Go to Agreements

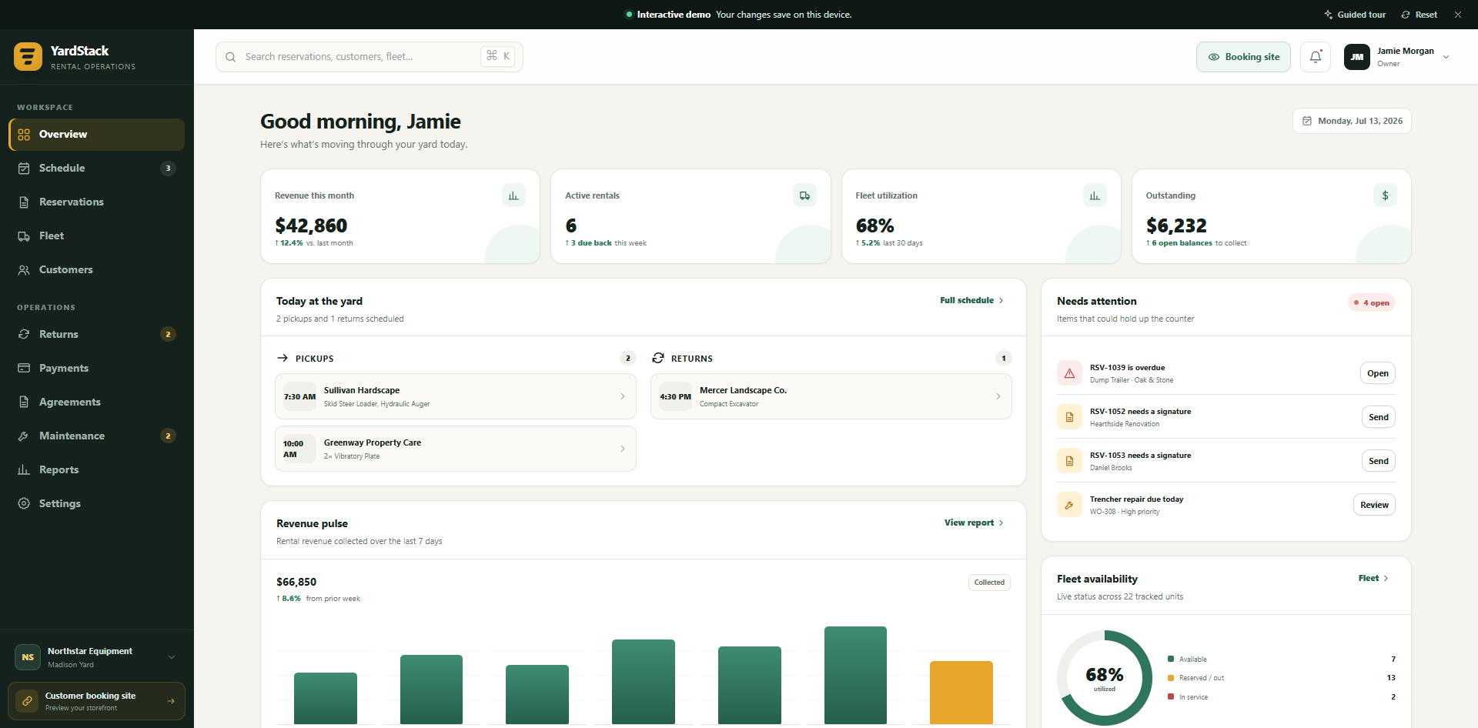(97, 402)
